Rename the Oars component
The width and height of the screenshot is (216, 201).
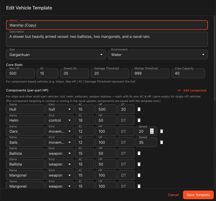click(x=25, y=131)
